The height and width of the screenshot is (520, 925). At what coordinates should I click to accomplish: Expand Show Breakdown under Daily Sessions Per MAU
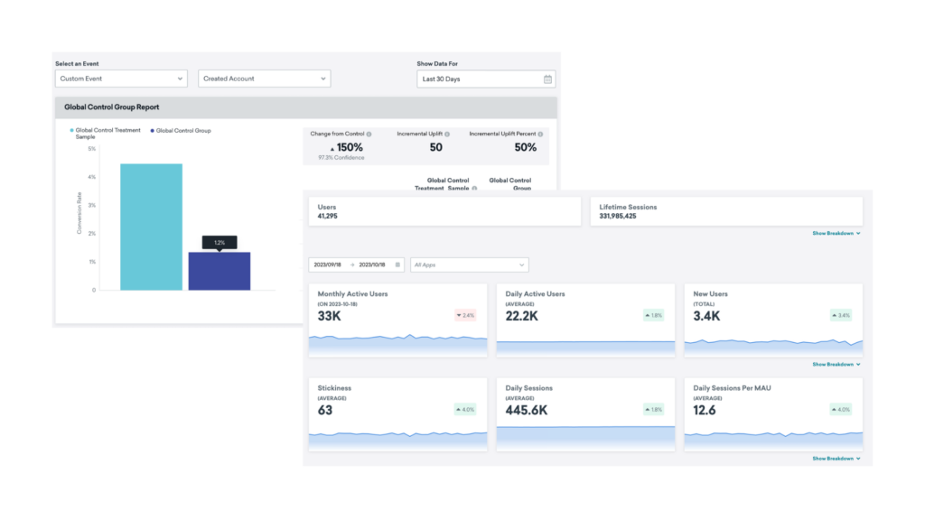pos(836,459)
